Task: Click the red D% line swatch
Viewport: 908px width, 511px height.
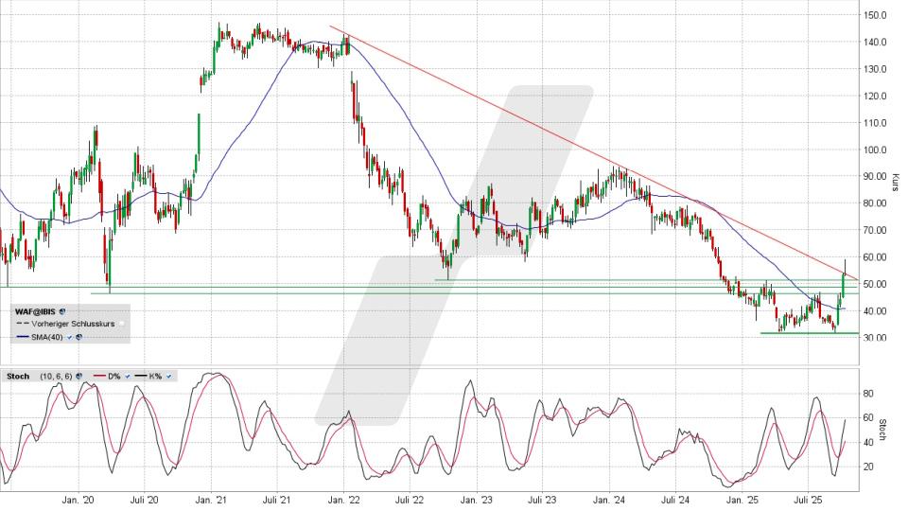Action: click(x=99, y=376)
